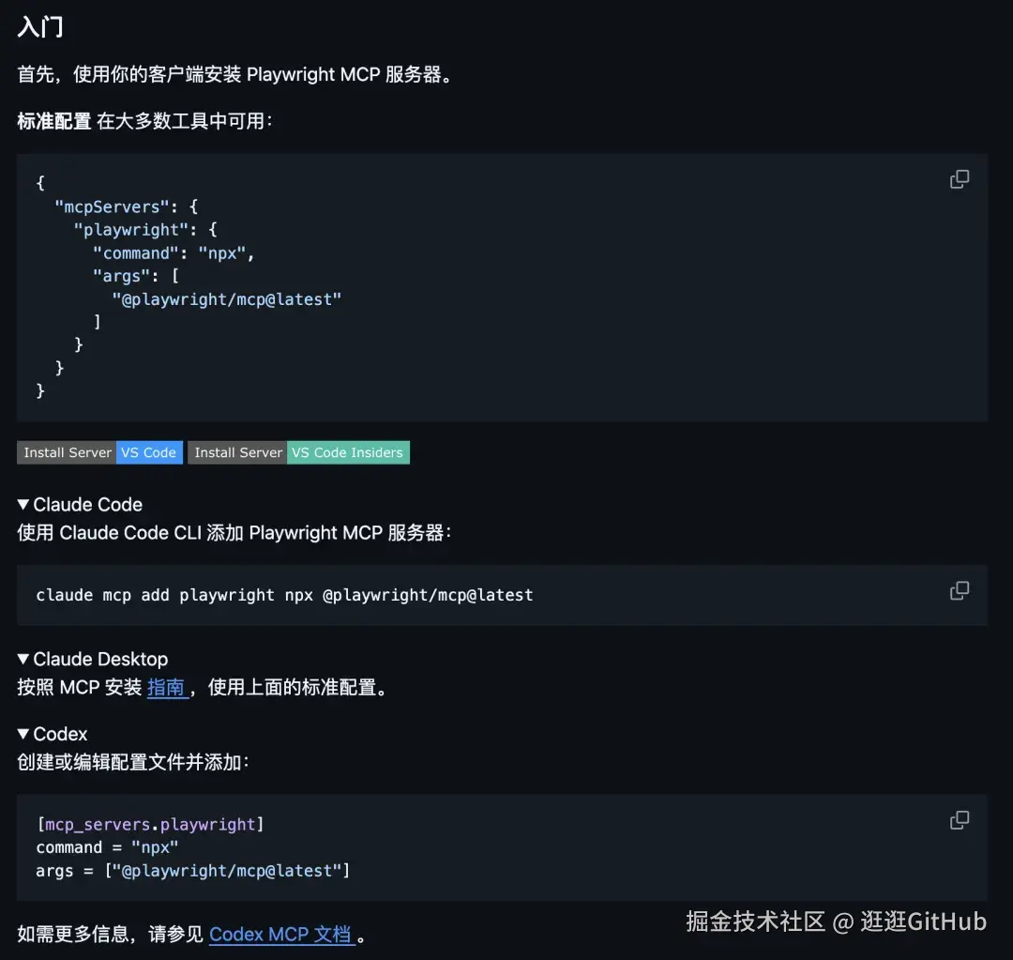Toggle the Claude Desktop disclosure triangle

tap(23, 659)
